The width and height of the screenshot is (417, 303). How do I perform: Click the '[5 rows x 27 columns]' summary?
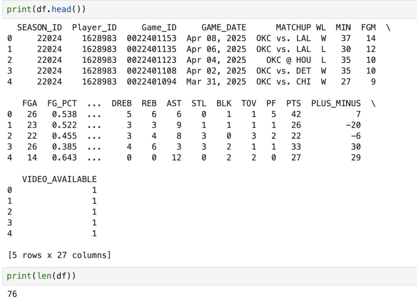(x=59, y=255)
